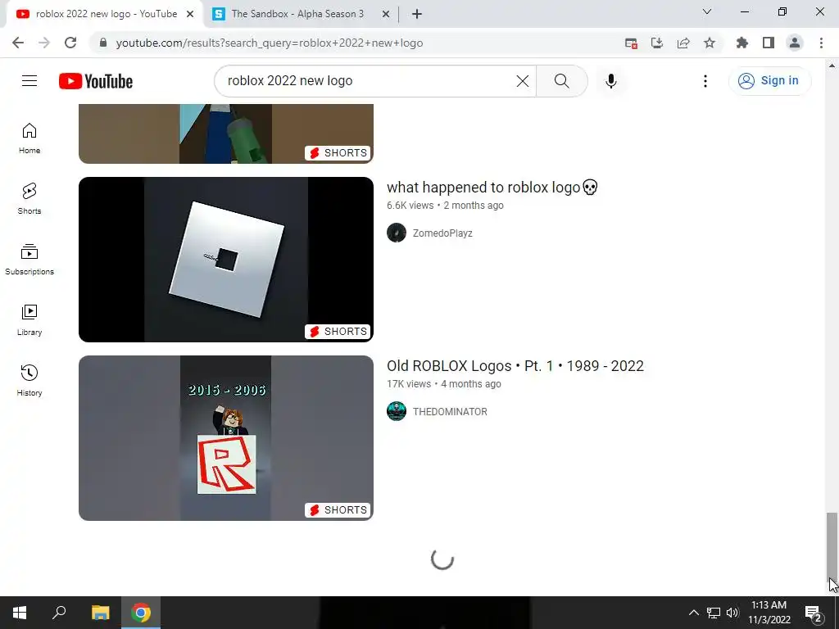Click ZomedoPlayz channel avatar
Screen dimensions: 839x629
(397, 233)
